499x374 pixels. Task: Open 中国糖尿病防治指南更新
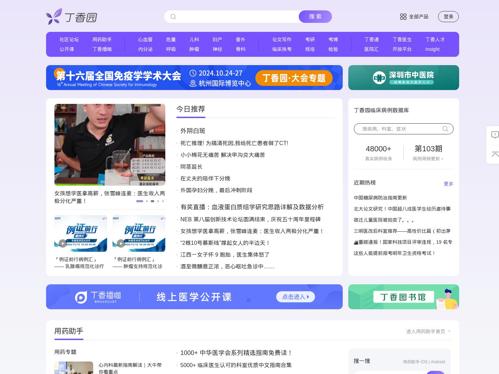click(380, 198)
